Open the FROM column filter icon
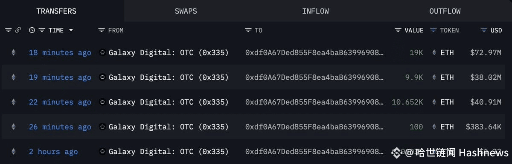Image resolution: width=512 pixels, height=164 pixels. [x=101, y=30]
